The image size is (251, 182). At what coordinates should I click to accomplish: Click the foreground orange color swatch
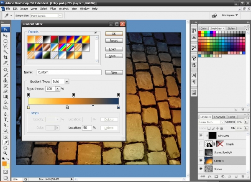coord(4,164)
